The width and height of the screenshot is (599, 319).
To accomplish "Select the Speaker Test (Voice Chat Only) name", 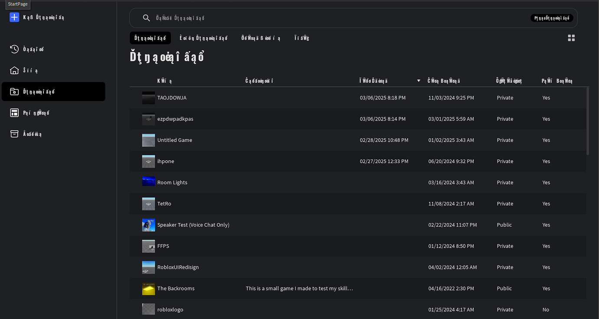I will (x=193, y=225).
